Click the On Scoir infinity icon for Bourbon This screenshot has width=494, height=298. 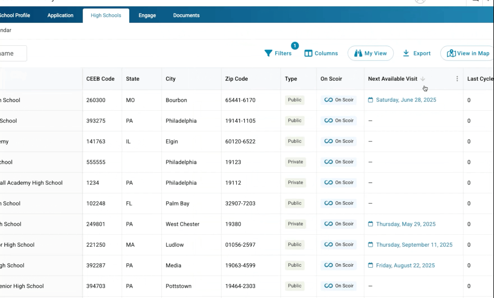[328, 100]
